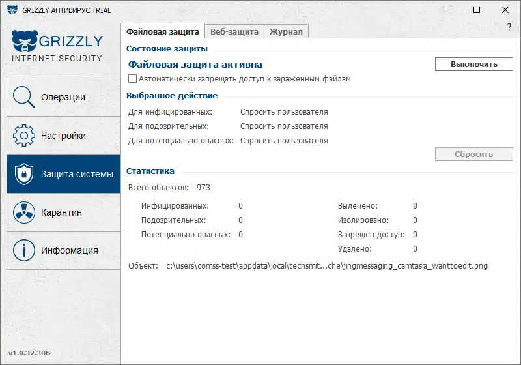The width and height of the screenshot is (521, 365).
Task: Click the total objects value 973
Action: tap(203, 188)
